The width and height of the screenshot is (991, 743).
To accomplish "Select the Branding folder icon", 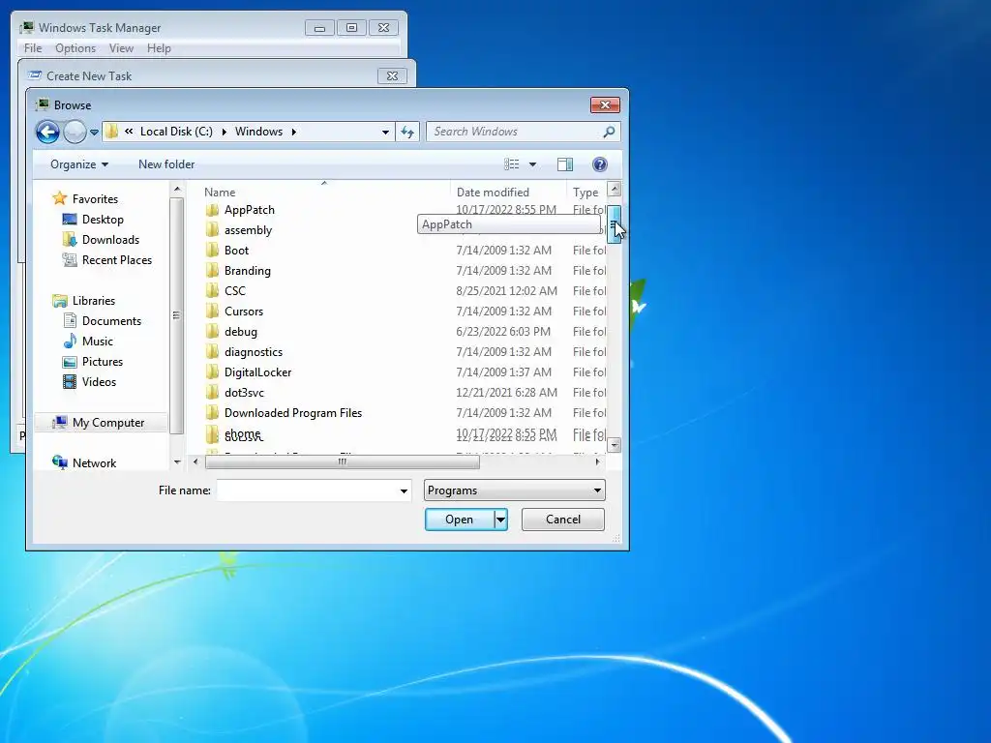I will [x=212, y=271].
